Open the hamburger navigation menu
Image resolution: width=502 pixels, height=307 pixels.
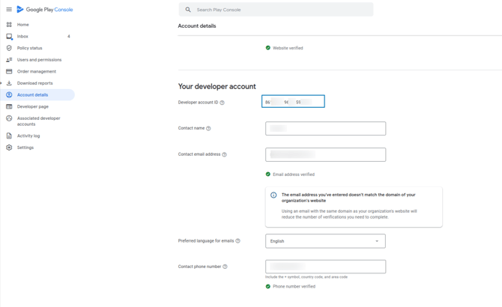coord(9,10)
